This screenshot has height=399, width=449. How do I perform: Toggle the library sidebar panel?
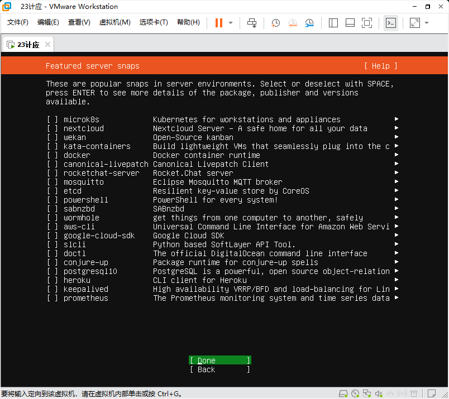point(333,23)
